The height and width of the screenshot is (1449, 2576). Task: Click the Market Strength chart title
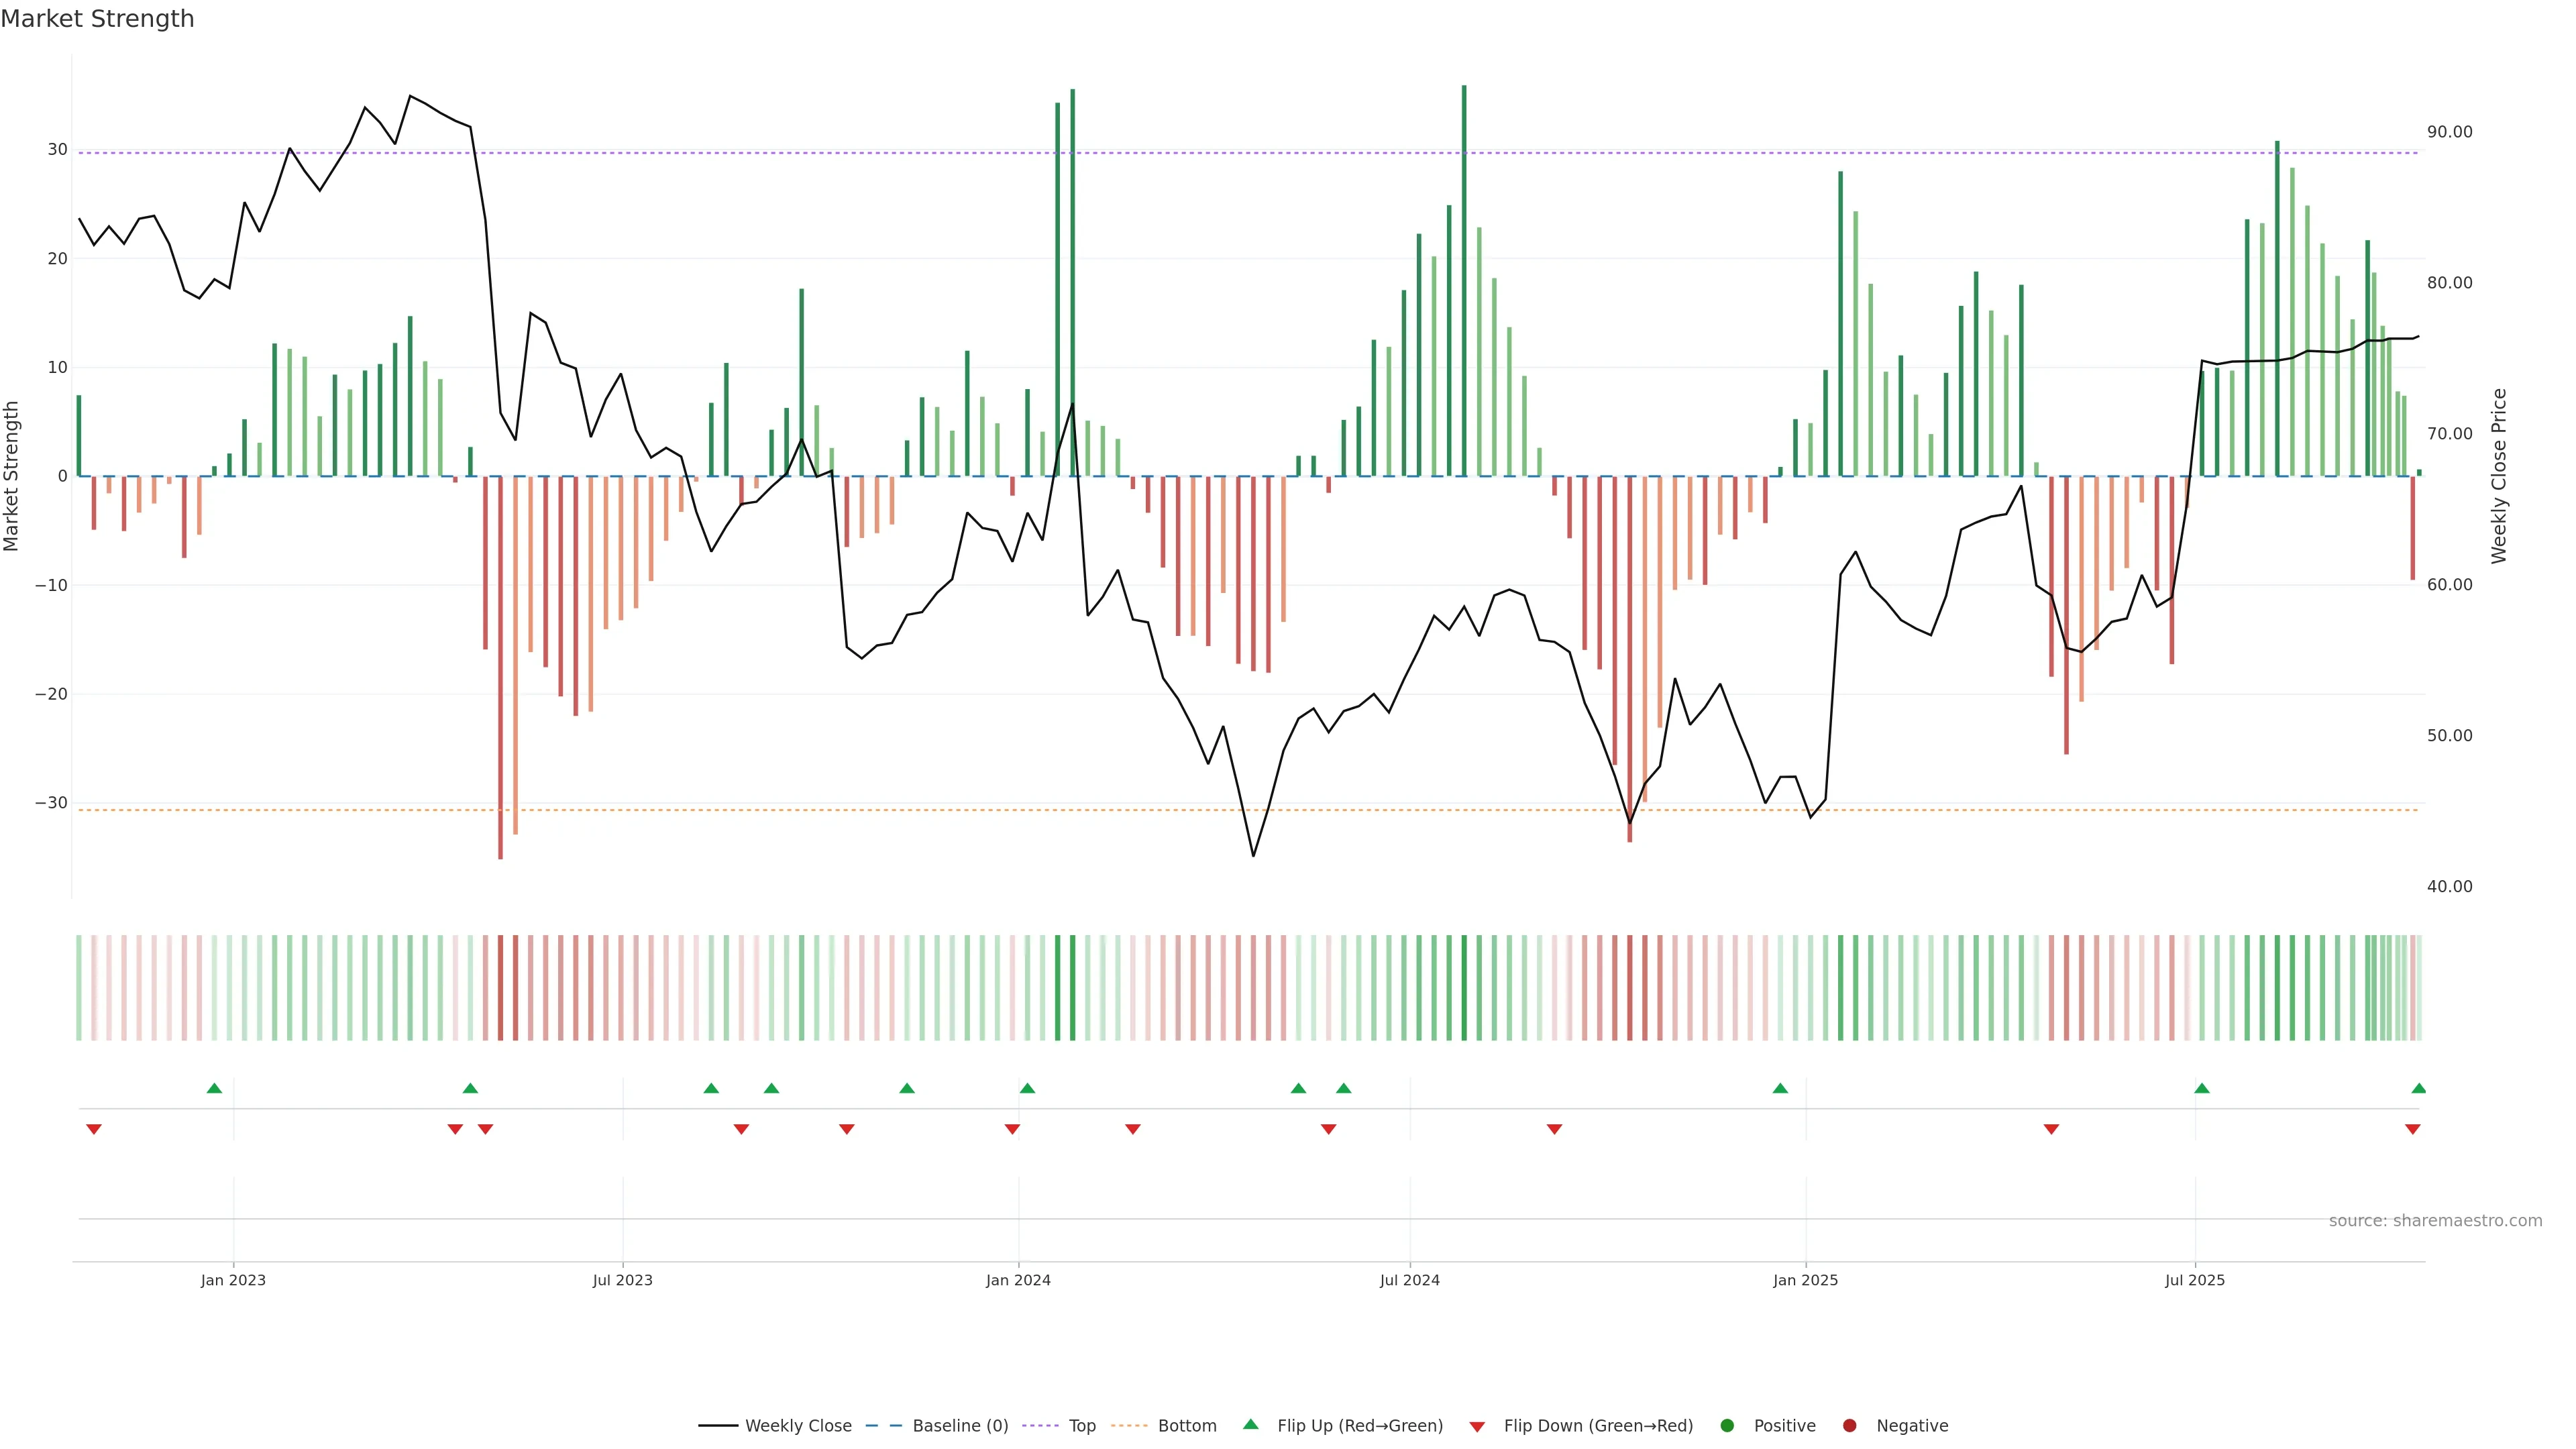[x=97, y=19]
